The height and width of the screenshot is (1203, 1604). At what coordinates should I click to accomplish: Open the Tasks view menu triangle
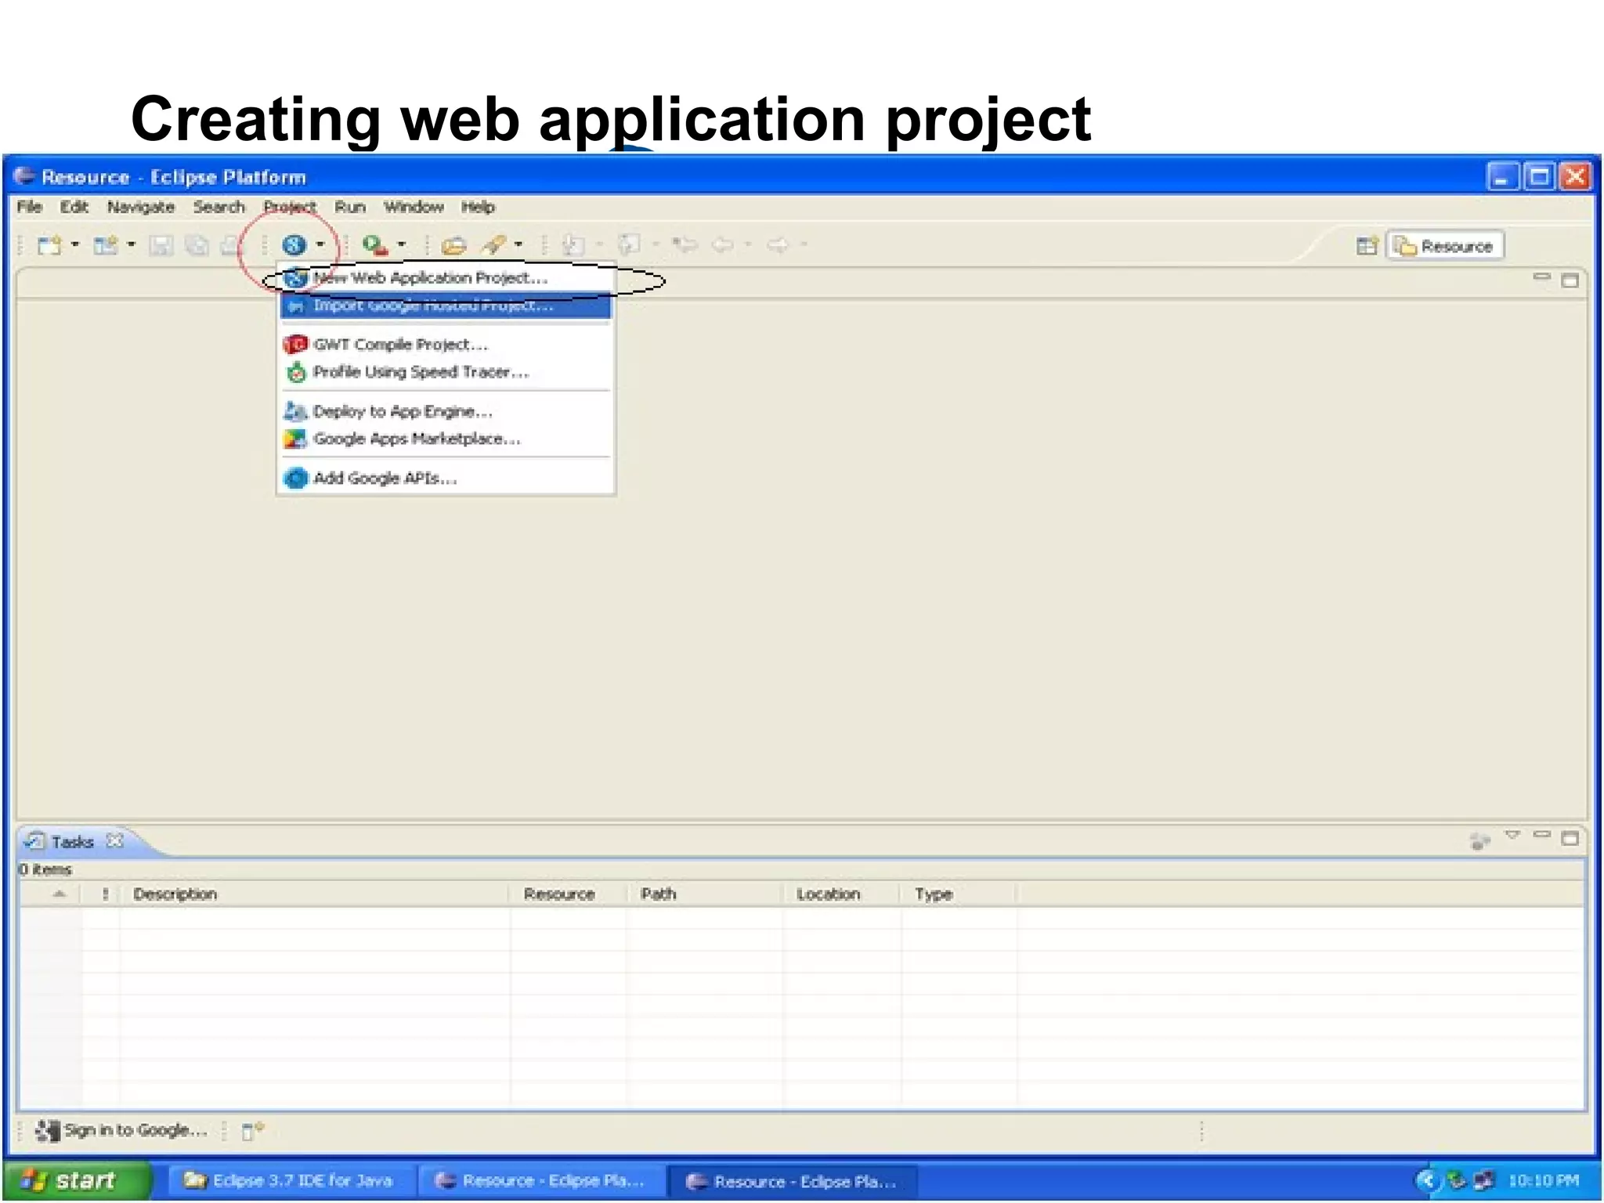pos(1512,835)
